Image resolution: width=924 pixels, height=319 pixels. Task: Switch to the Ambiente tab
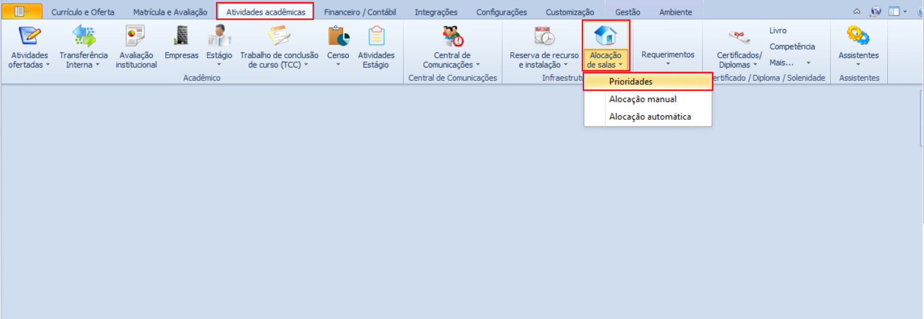click(x=675, y=12)
